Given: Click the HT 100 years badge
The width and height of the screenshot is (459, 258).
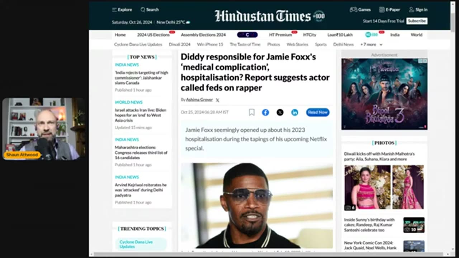Looking at the screenshot, I should 319,16.
